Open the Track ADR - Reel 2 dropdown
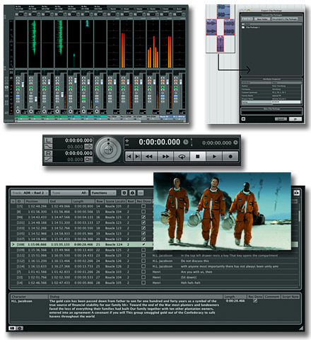The height and width of the screenshot is (340, 311). (30, 193)
